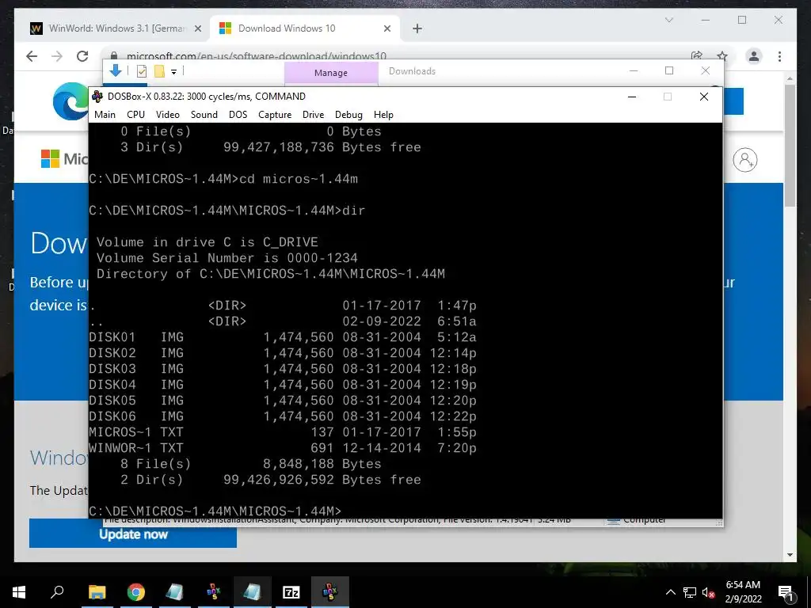Click the Update now button

(x=133, y=534)
